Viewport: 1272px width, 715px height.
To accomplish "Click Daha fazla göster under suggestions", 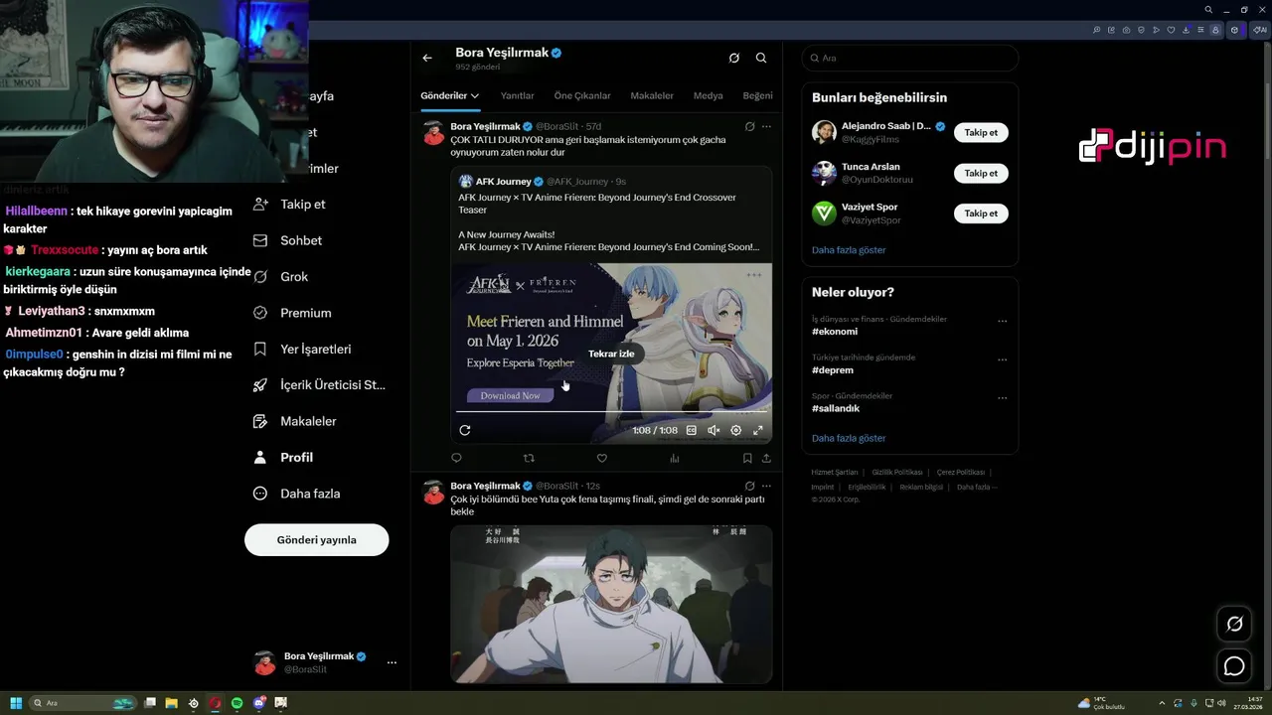I will click(x=849, y=250).
